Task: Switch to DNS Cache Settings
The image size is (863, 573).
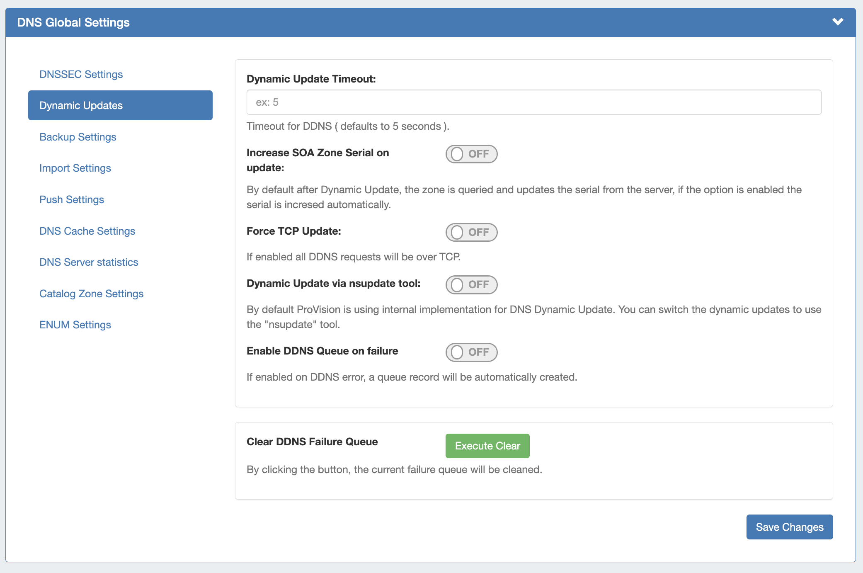Action: [x=87, y=231]
